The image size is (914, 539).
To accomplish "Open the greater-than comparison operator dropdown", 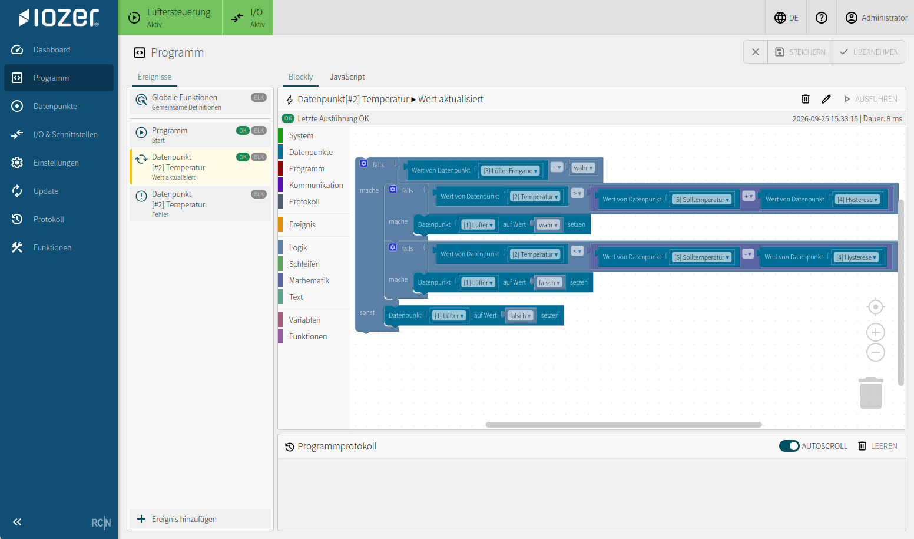I will click(577, 193).
